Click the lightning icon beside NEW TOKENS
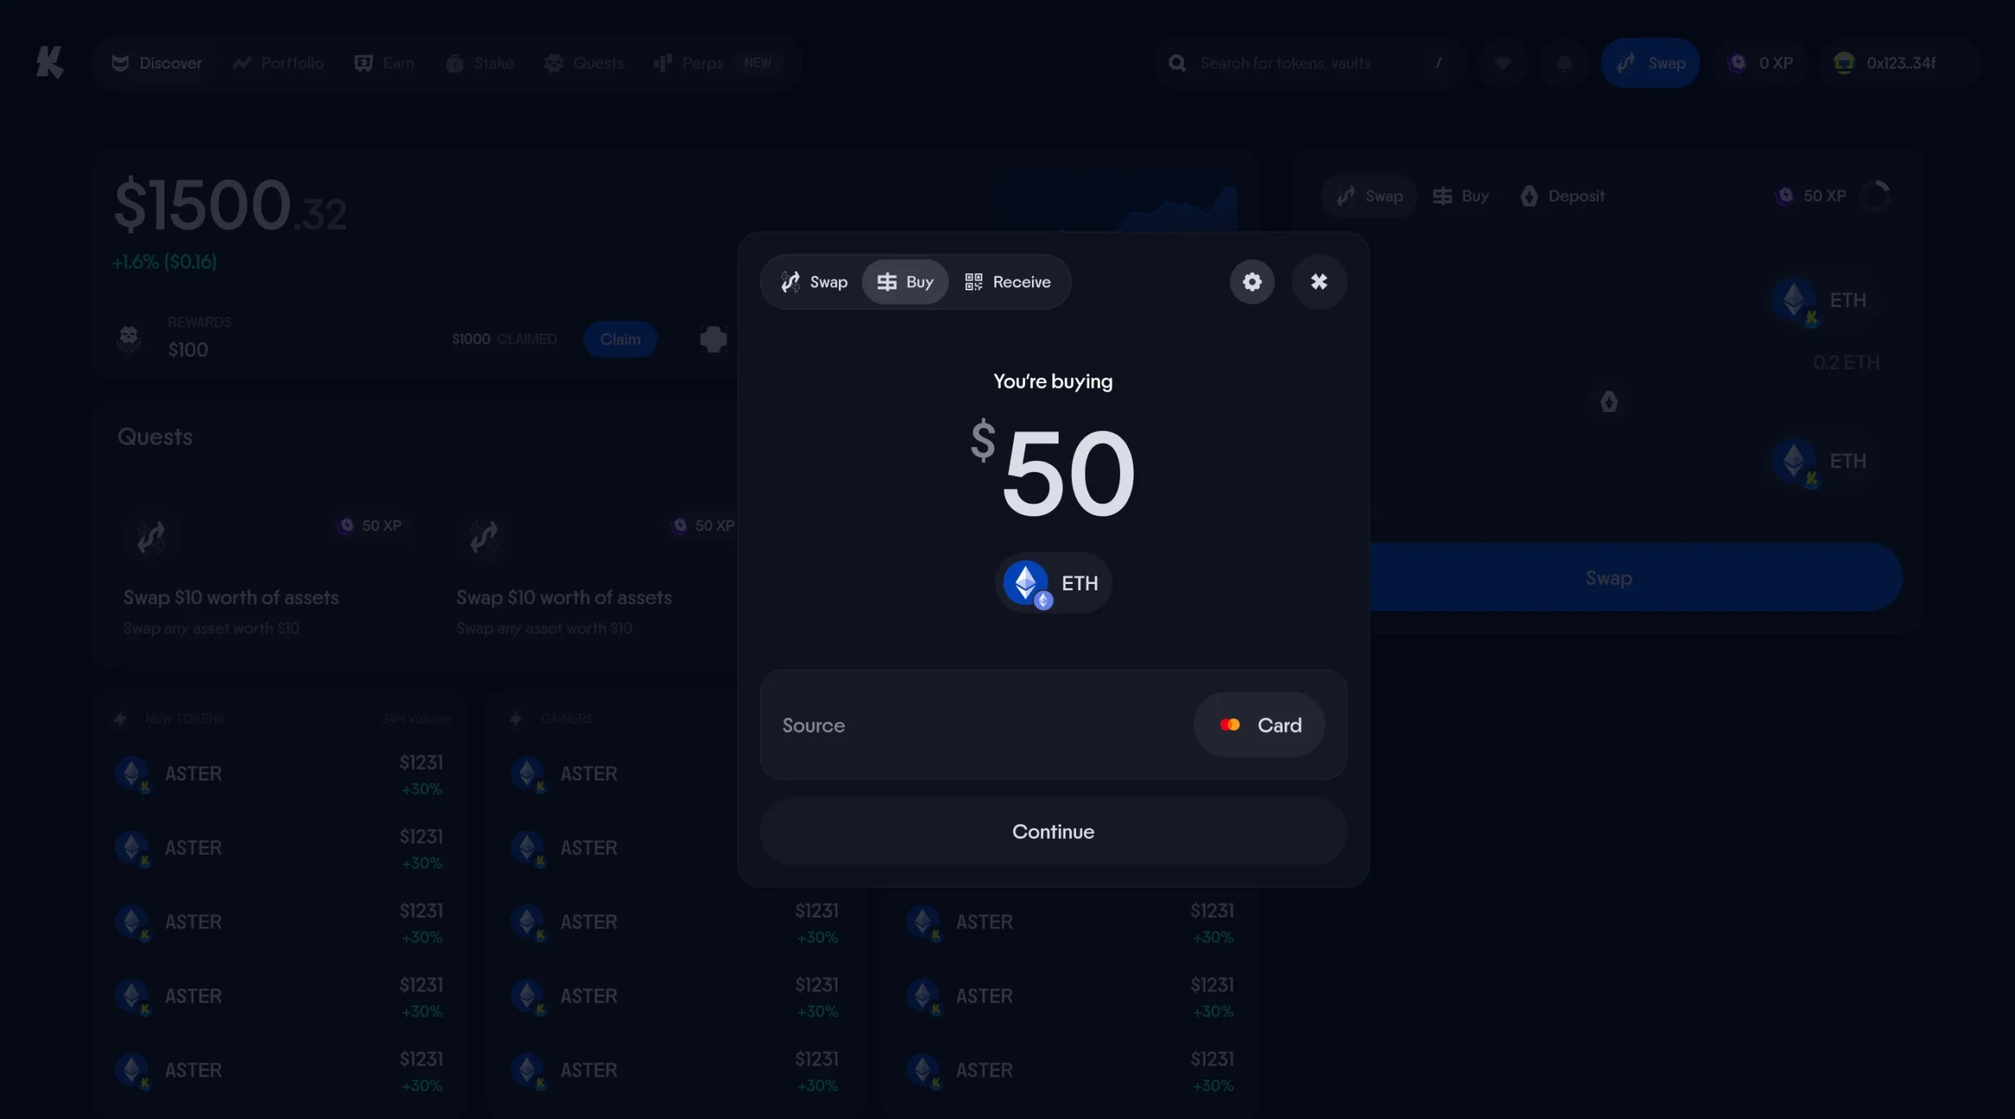2015x1119 pixels. tap(120, 719)
